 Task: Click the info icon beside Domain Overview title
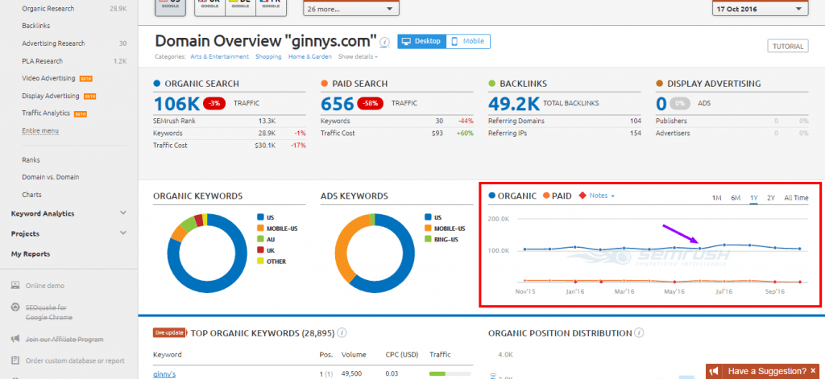384,42
